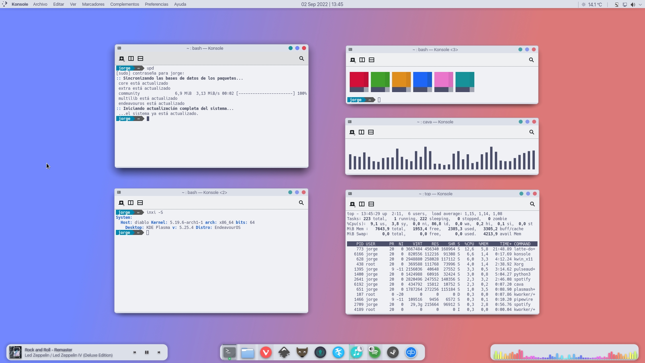Viewport: 645px width, 363px height.
Task: Open Spotify from the dock
Action: coord(375,352)
